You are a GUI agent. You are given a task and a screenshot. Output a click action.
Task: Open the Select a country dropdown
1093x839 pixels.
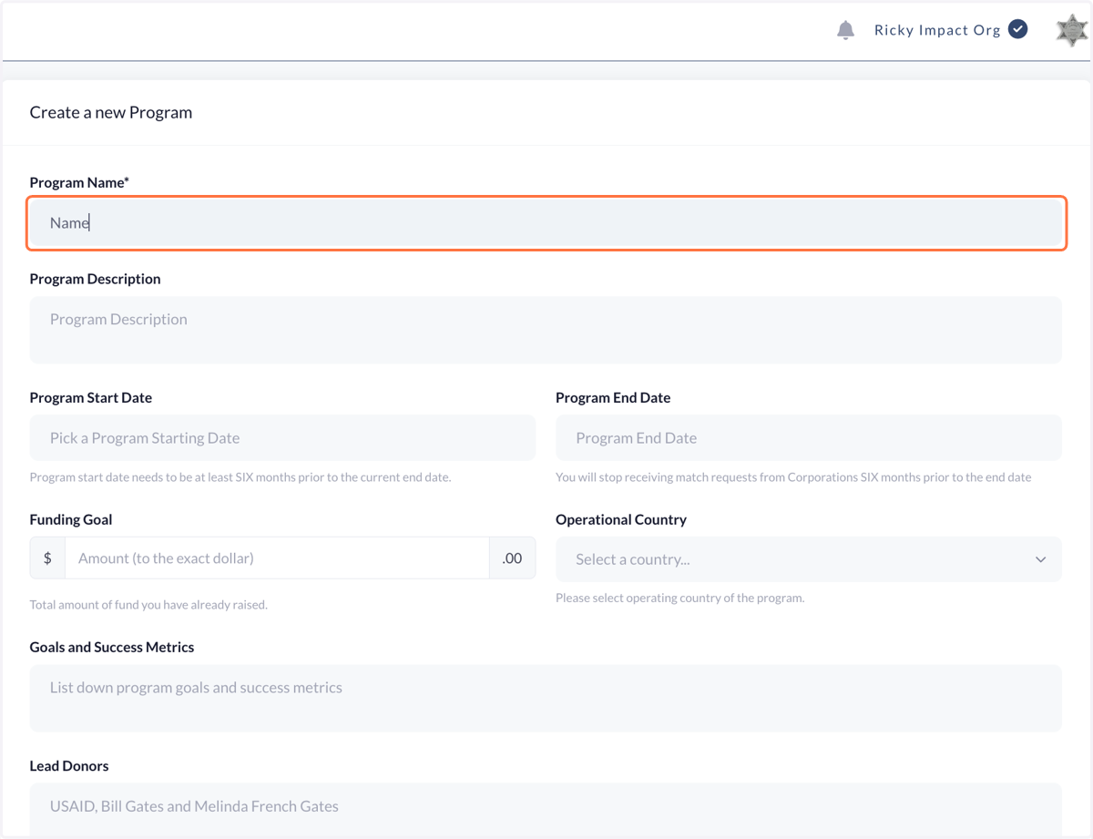tap(809, 559)
